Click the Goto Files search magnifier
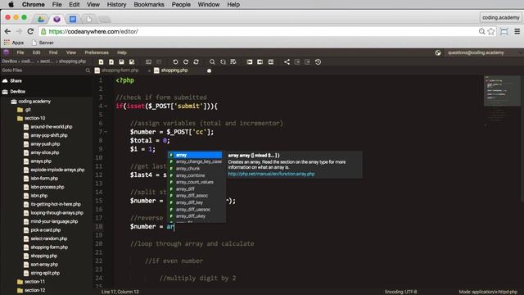The image size is (524, 295). coord(88,70)
